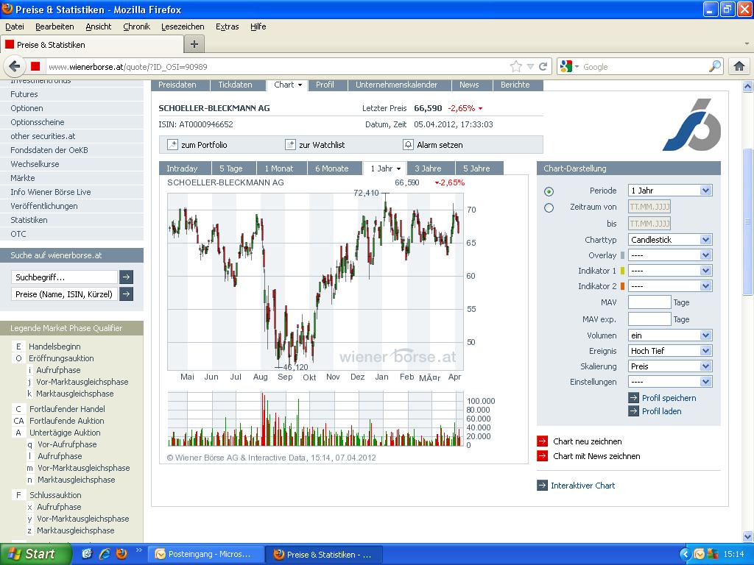Screen dimensions: 754x565
Task: Click Profil laden arrow icon
Action: tap(634, 411)
